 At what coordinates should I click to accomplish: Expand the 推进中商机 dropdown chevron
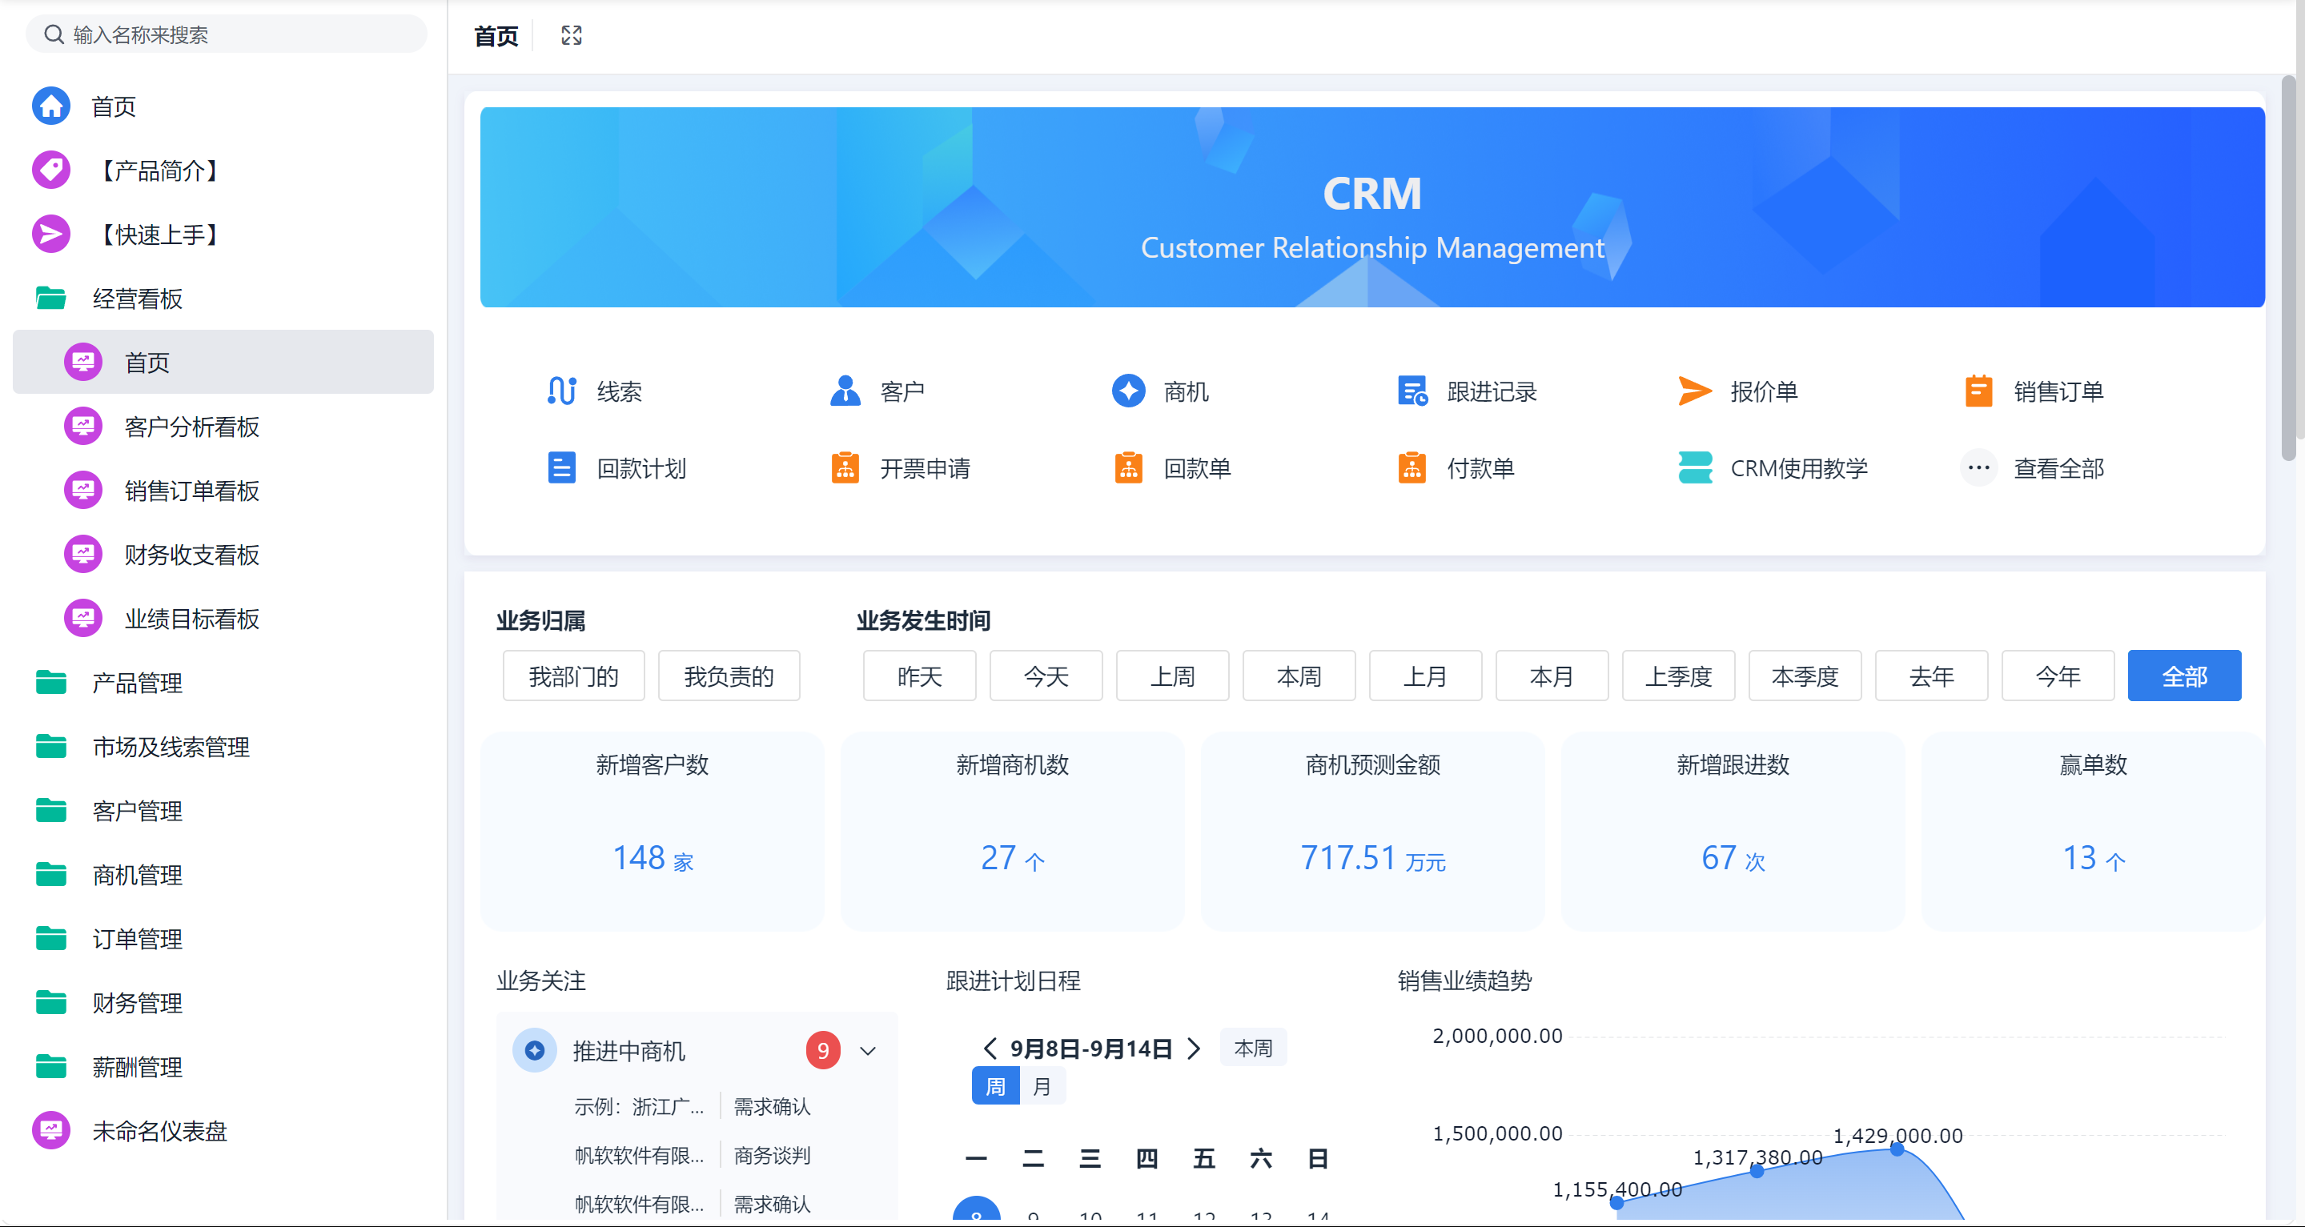click(x=867, y=1051)
